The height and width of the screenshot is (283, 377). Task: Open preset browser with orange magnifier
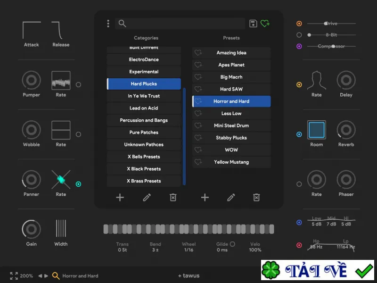tap(56, 276)
